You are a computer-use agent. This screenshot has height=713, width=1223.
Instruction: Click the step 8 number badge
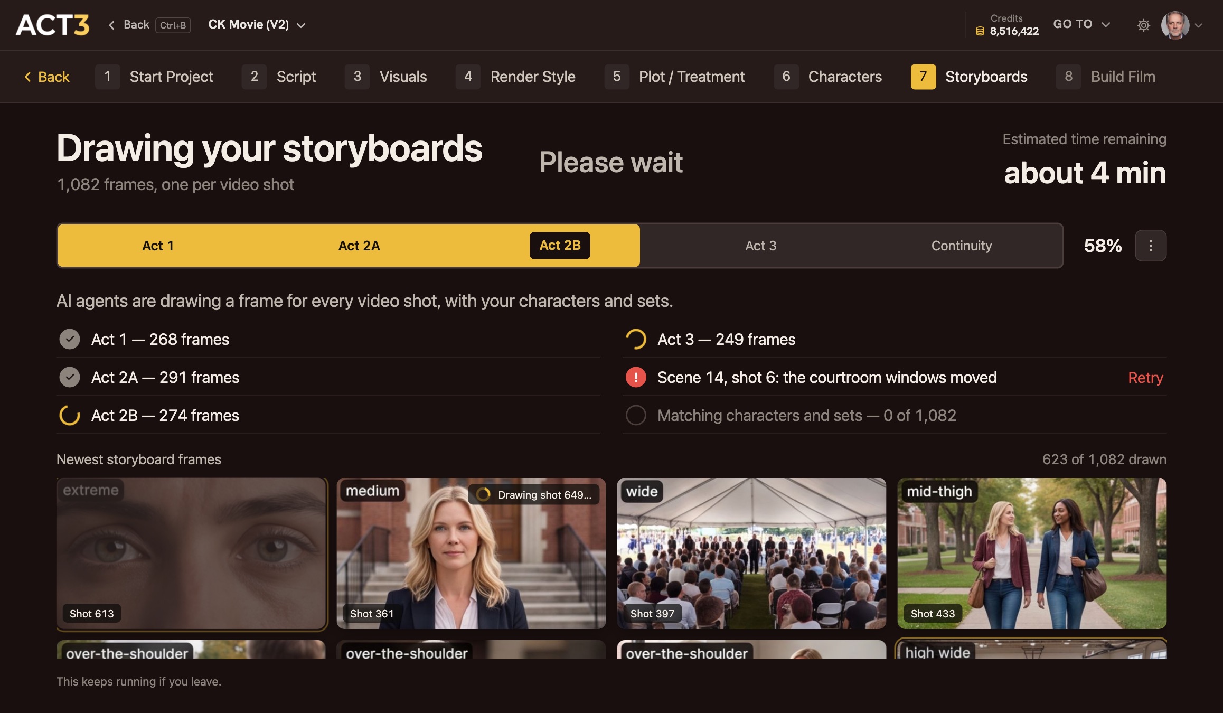click(x=1069, y=77)
